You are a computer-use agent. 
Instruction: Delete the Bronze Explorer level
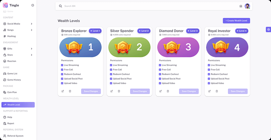pos(70,91)
